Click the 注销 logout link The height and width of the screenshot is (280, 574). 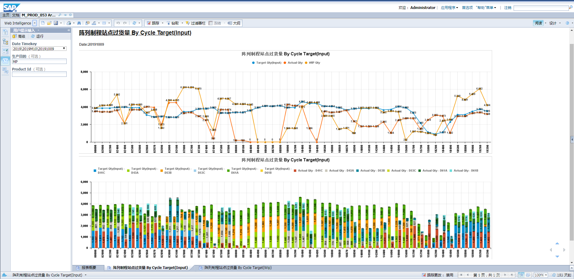[x=508, y=7]
